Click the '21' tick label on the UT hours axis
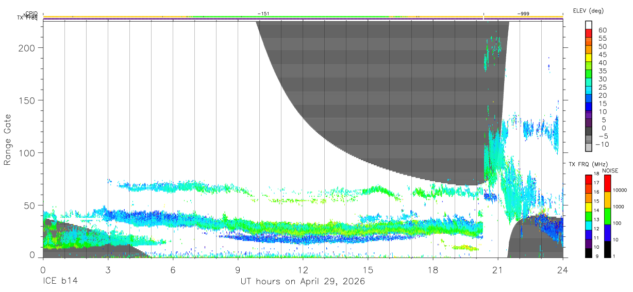633x292 pixels. (x=498, y=270)
